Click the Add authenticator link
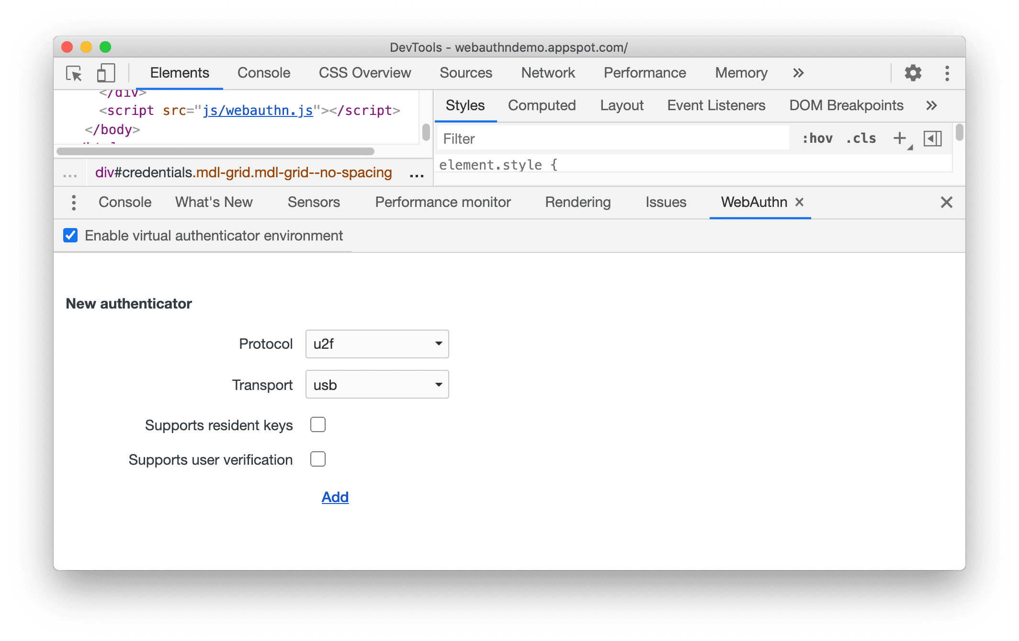The width and height of the screenshot is (1019, 641). click(333, 495)
